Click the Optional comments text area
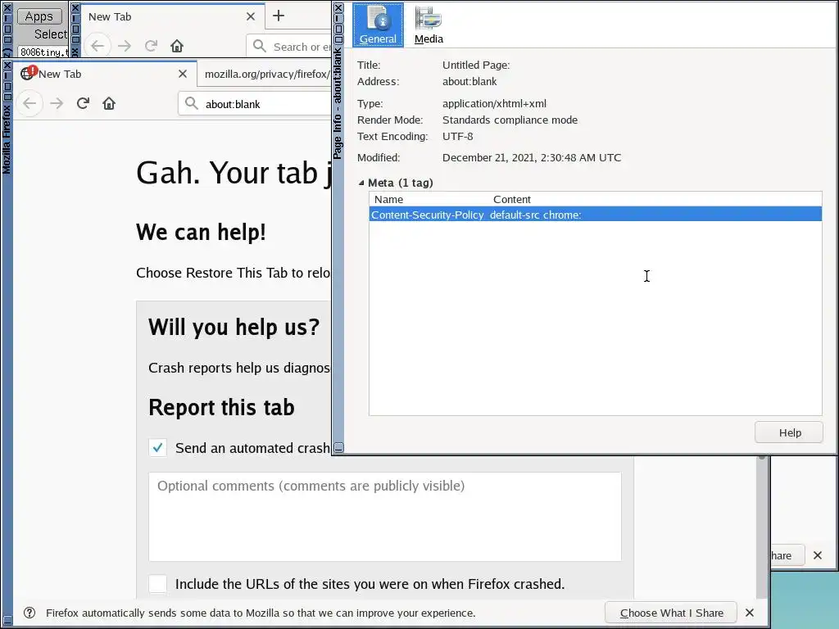 coord(385,516)
